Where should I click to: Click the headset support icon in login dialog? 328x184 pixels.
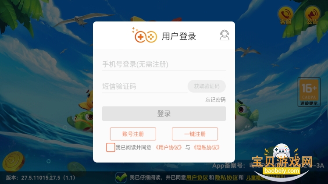[x=224, y=35]
